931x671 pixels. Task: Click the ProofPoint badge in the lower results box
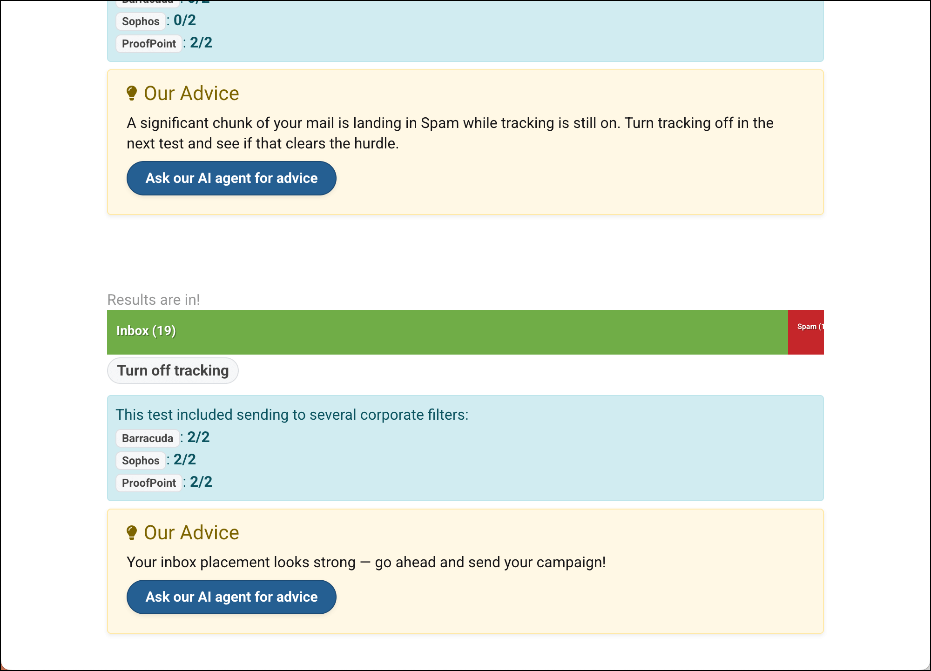tap(148, 483)
